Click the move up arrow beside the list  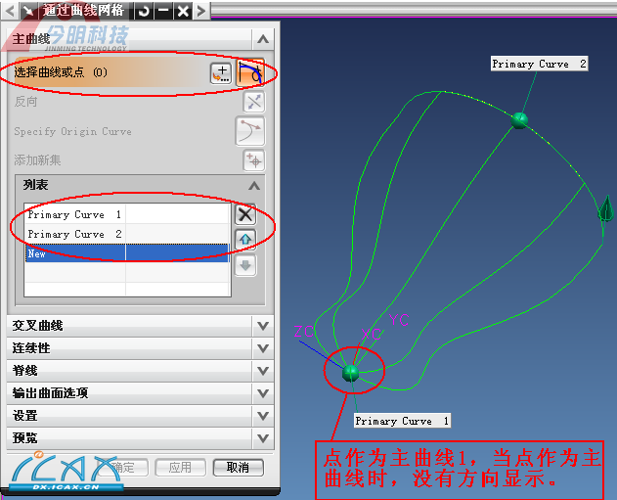pyautogui.click(x=245, y=240)
